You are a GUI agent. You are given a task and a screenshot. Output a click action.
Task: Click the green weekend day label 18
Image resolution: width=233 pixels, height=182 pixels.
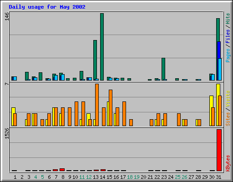130,177
